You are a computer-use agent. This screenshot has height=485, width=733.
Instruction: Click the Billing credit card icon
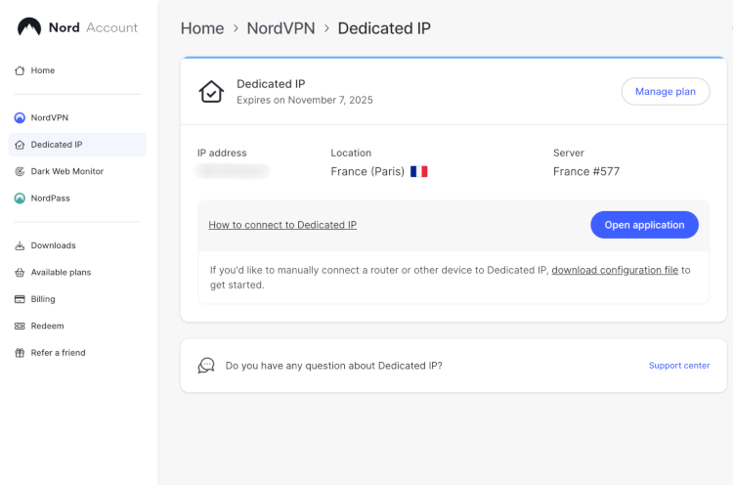tap(20, 299)
